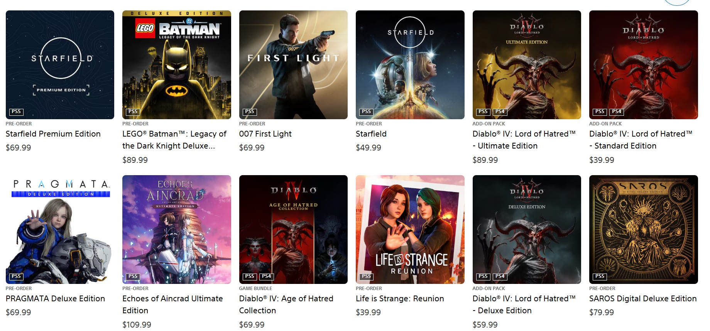Open LEGO Batman Deluxe Edition cover image

pyautogui.click(x=177, y=65)
